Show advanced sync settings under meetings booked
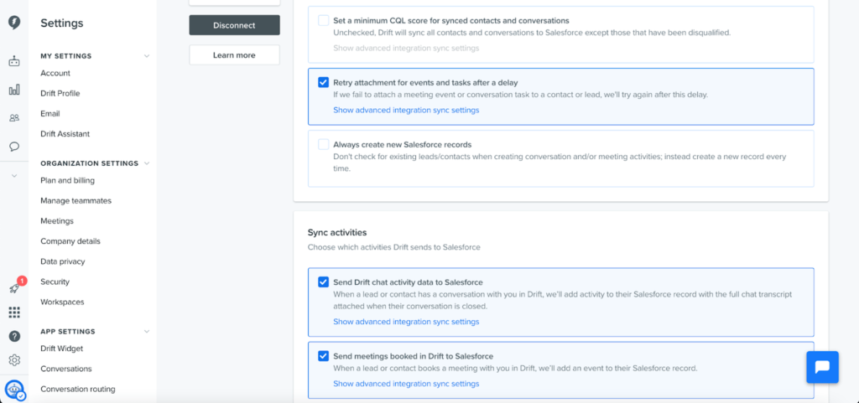 (406, 384)
